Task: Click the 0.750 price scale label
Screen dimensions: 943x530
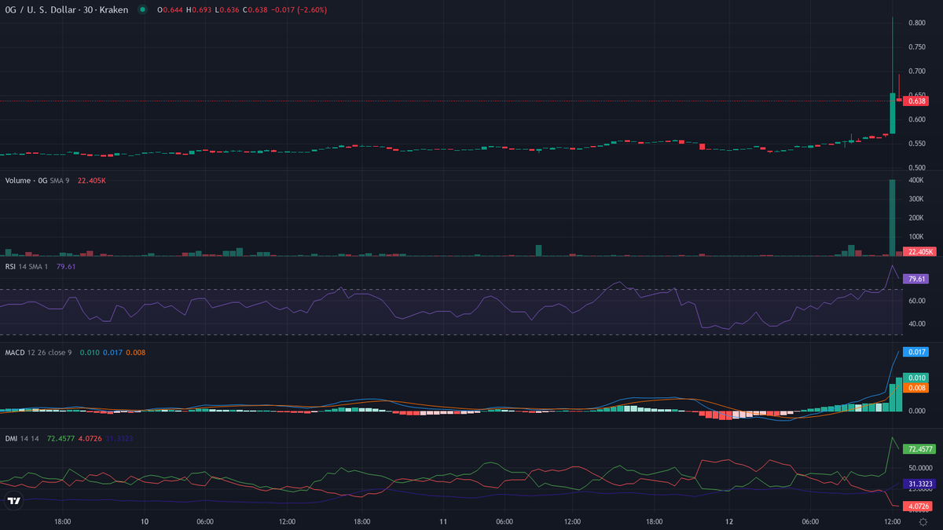Action: pyautogui.click(x=916, y=47)
